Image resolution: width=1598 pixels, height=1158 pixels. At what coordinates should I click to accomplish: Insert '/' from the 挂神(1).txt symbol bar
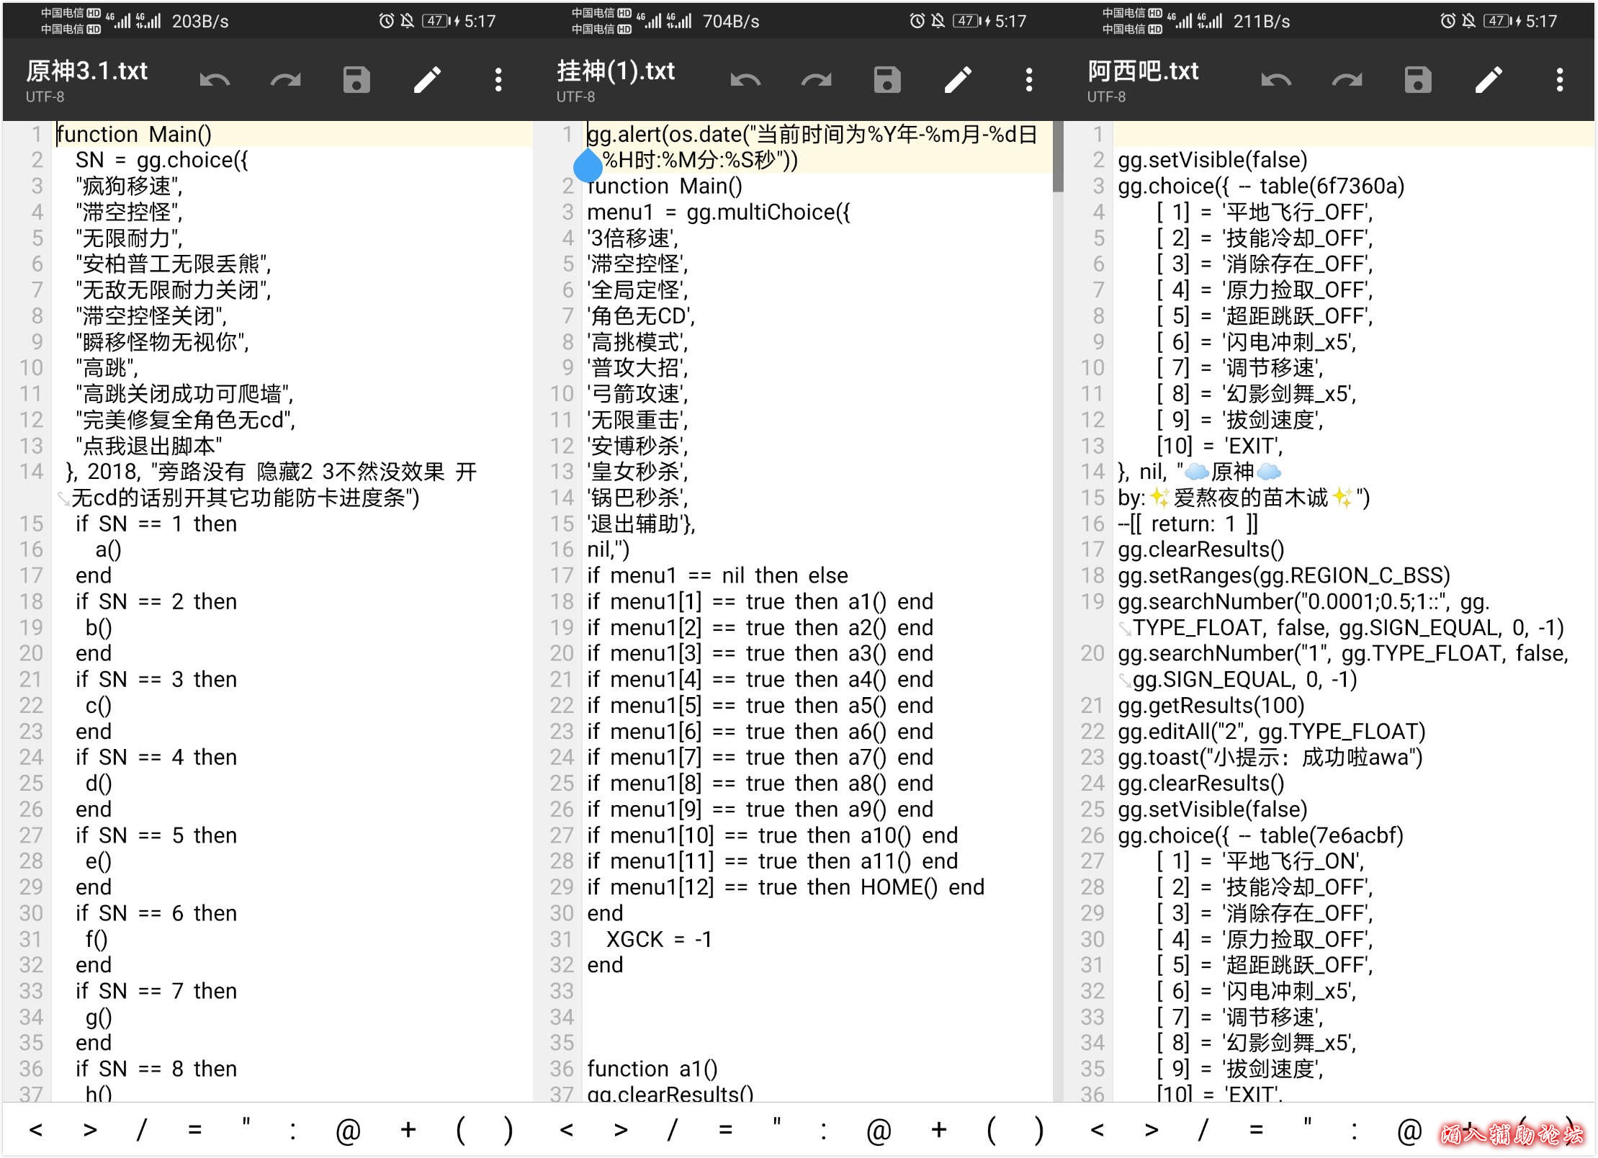pos(672,1130)
